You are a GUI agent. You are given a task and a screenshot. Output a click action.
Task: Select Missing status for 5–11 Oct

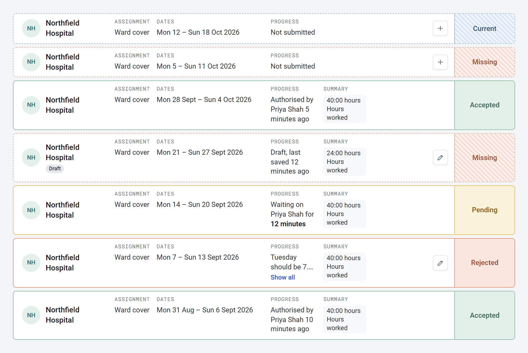(x=484, y=62)
